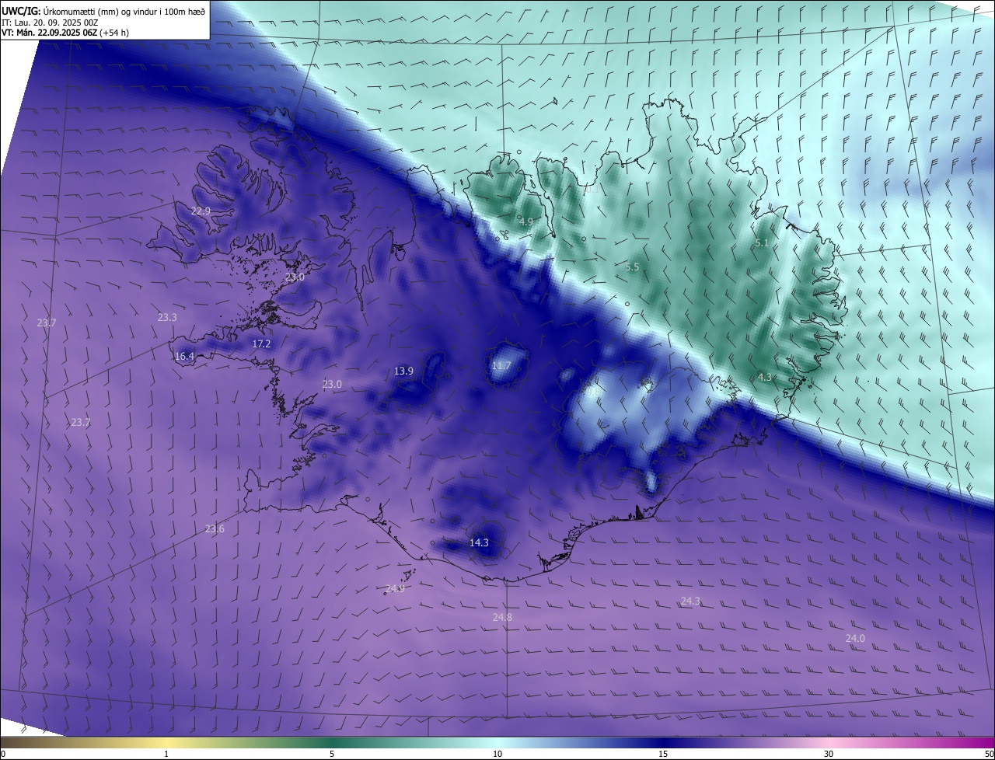Click the 5.1 value label

(x=762, y=243)
